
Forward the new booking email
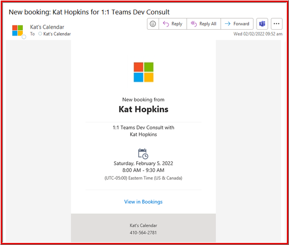[237, 24]
